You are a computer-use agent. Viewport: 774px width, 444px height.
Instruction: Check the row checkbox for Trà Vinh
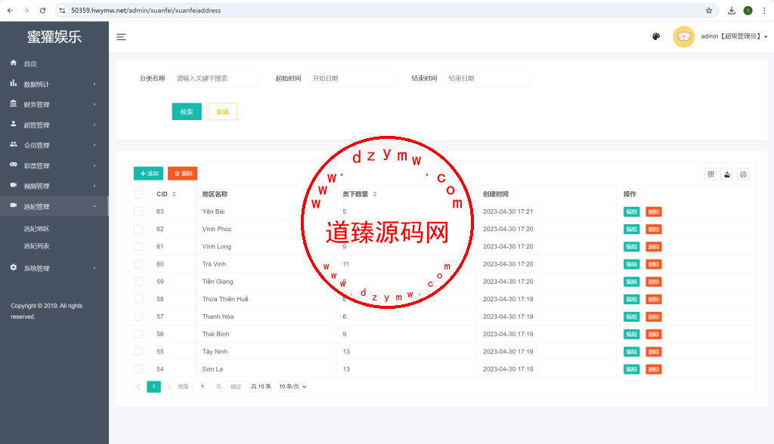(x=138, y=264)
